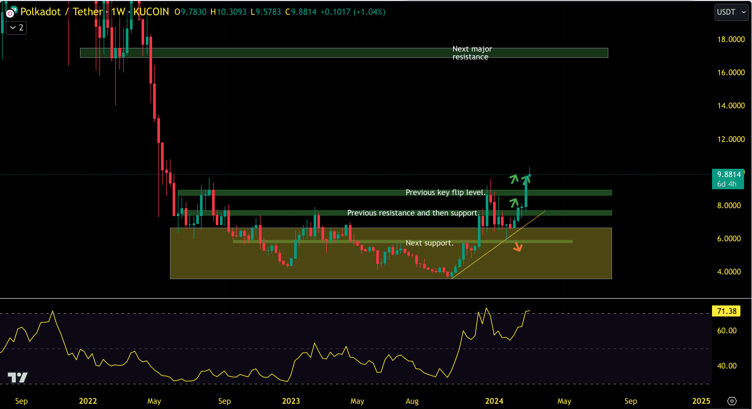Click the 12.0000 price axis label
Screen dimensions: 752x409
click(730, 139)
